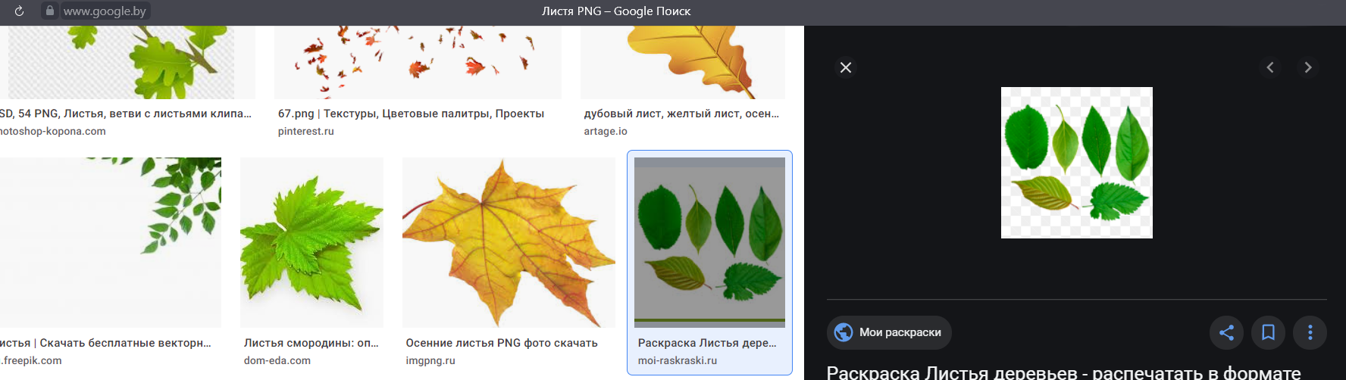The width and height of the screenshot is (1346, 380).
Task: Close the image preview panel
Action: pyautogui.click(x=846, y=68)
